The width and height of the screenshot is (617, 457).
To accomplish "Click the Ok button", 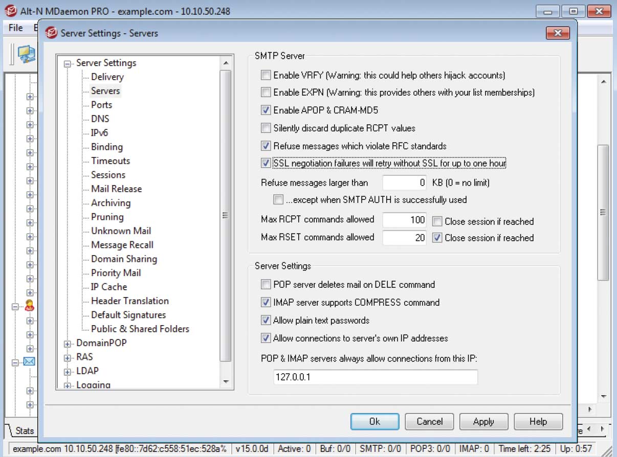I will point(374,422).
